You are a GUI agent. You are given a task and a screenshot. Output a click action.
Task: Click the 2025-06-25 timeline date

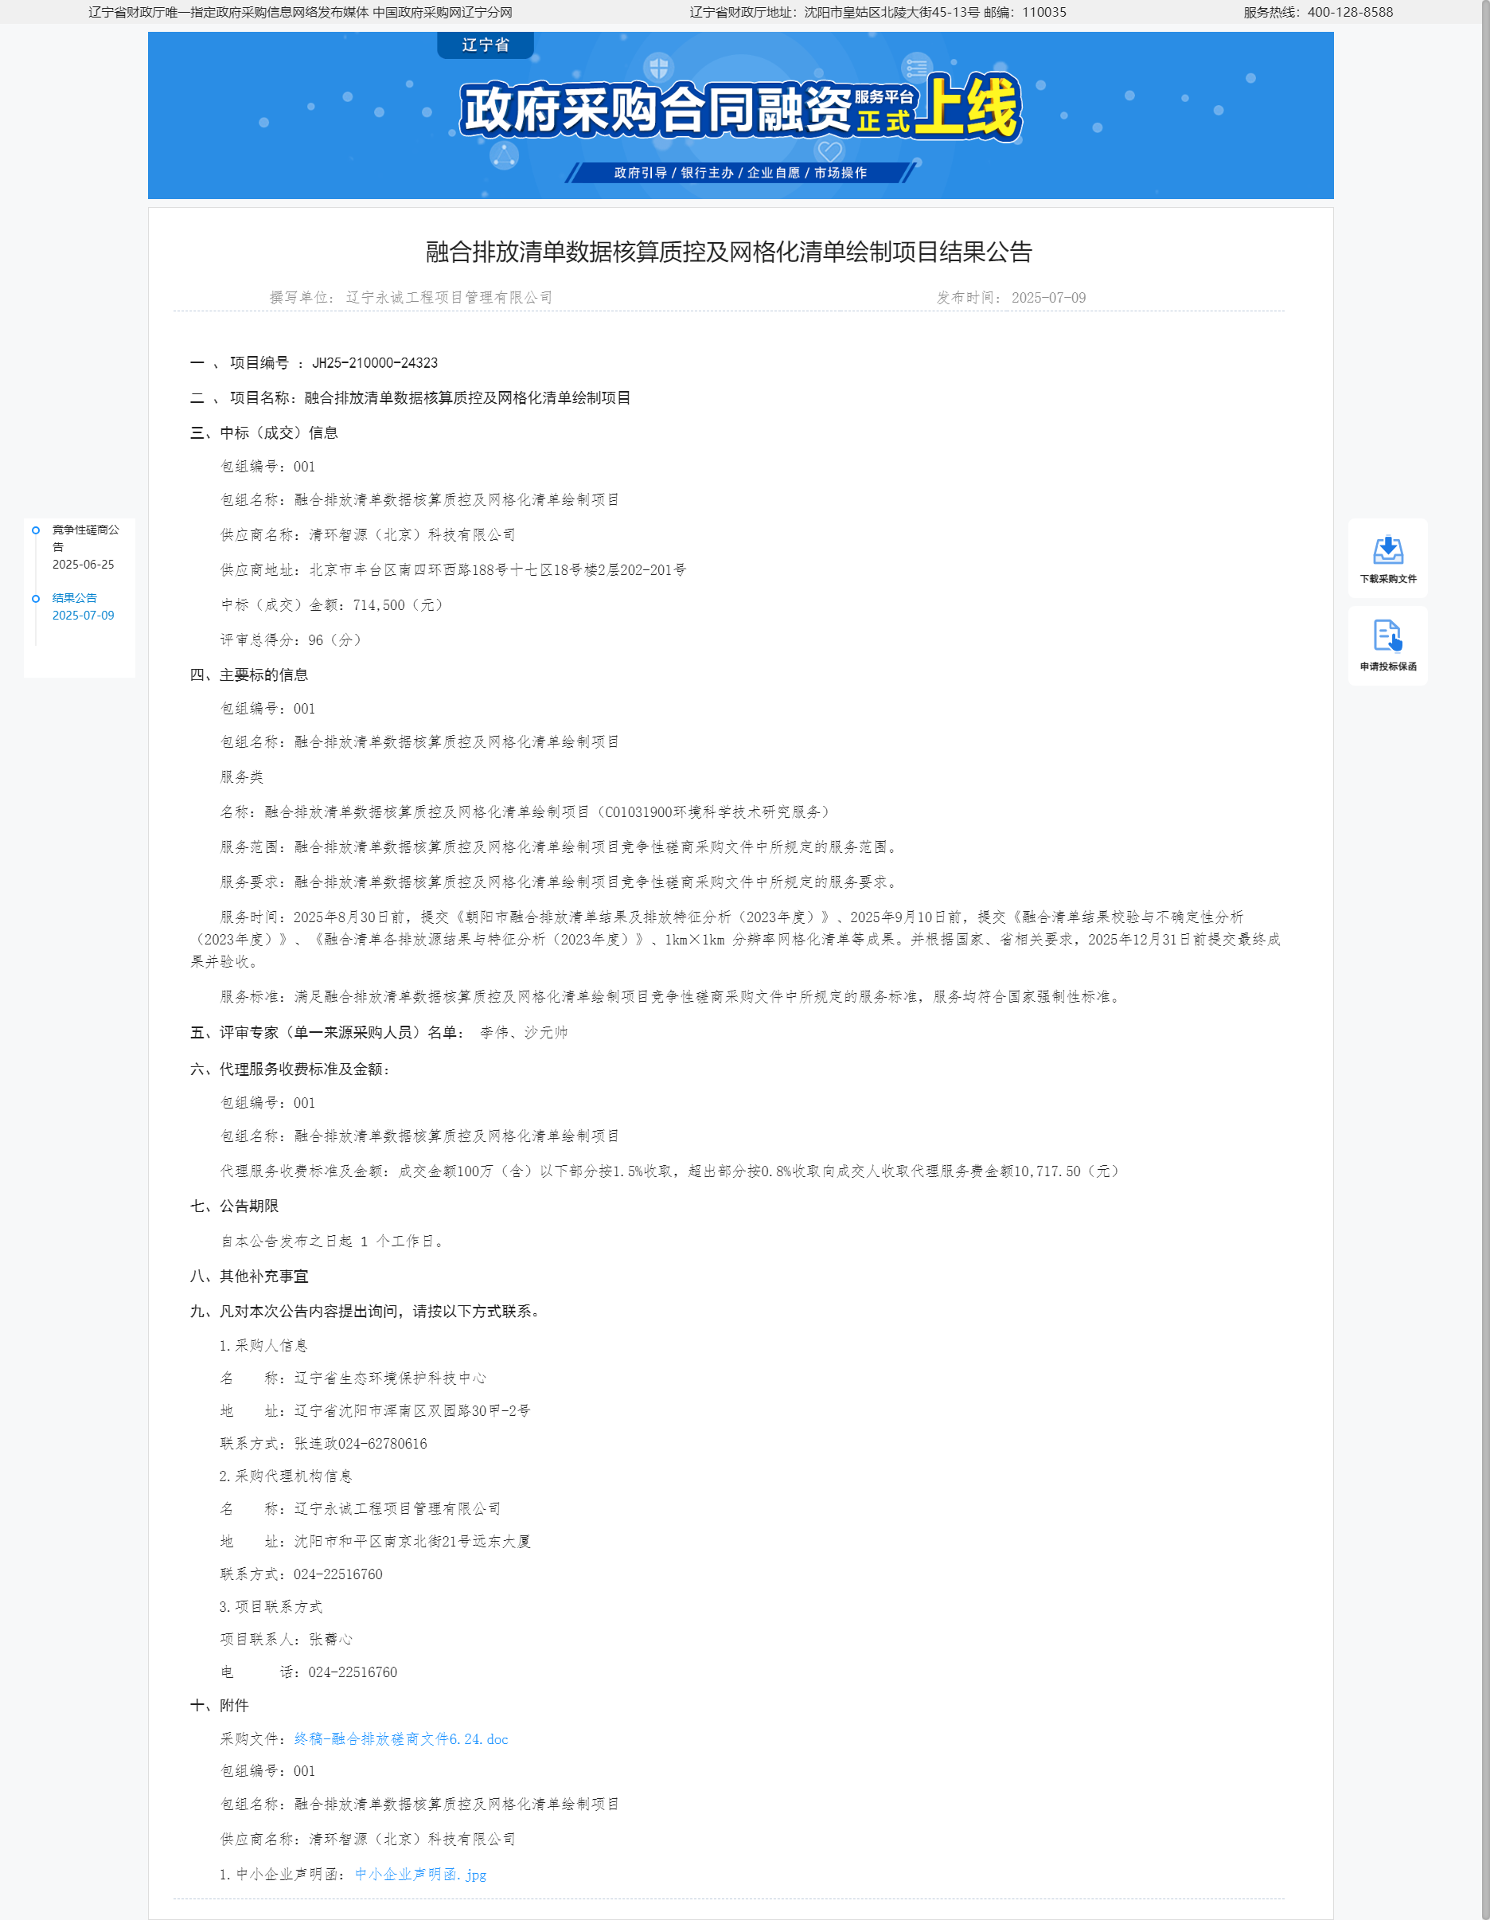tap(83, 565)
